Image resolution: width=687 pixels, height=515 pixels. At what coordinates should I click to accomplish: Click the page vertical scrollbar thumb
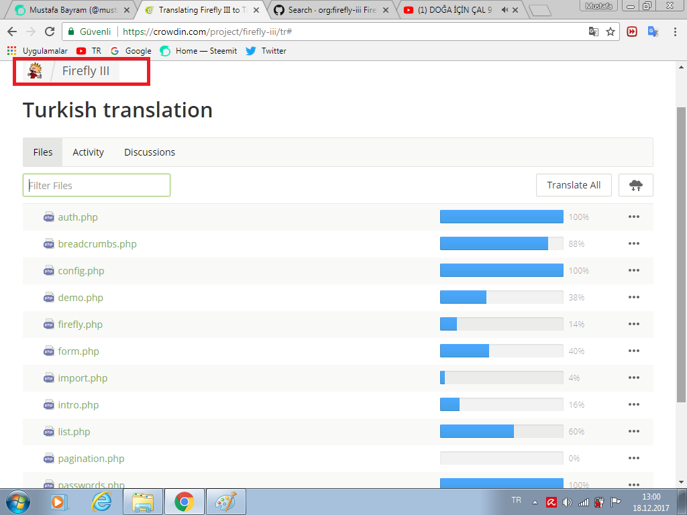[681, 254]
